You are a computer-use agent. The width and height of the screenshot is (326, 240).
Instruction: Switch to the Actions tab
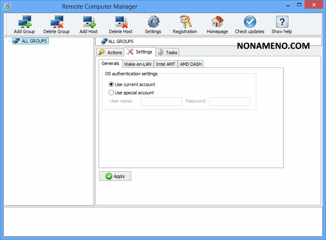(110, 52)
